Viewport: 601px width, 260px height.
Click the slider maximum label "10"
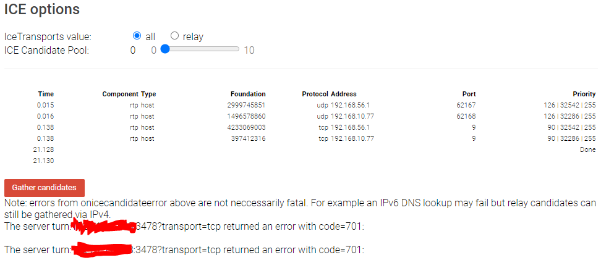(x=249, y=51)
